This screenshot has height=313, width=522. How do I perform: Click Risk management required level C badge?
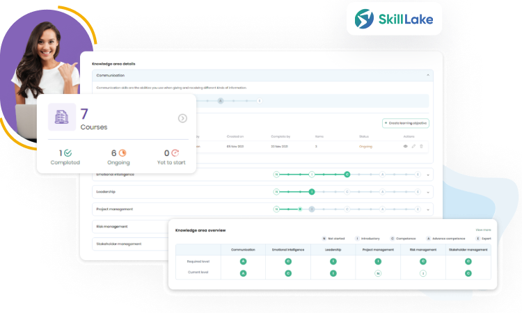click(x=423, y=262)
